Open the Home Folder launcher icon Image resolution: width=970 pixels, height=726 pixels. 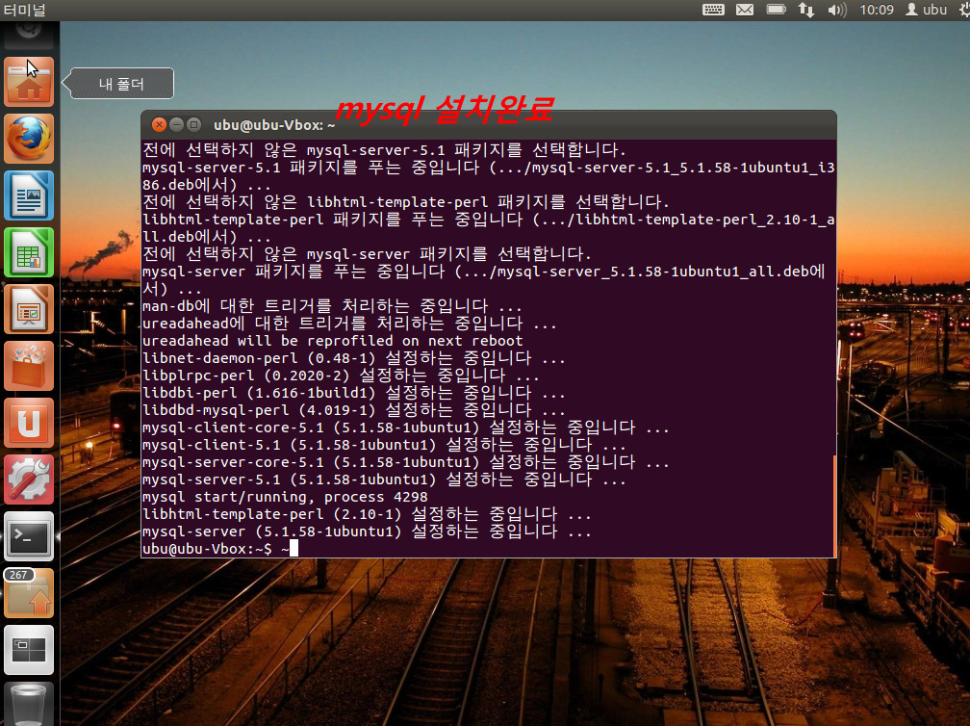(x=29, y=83)
